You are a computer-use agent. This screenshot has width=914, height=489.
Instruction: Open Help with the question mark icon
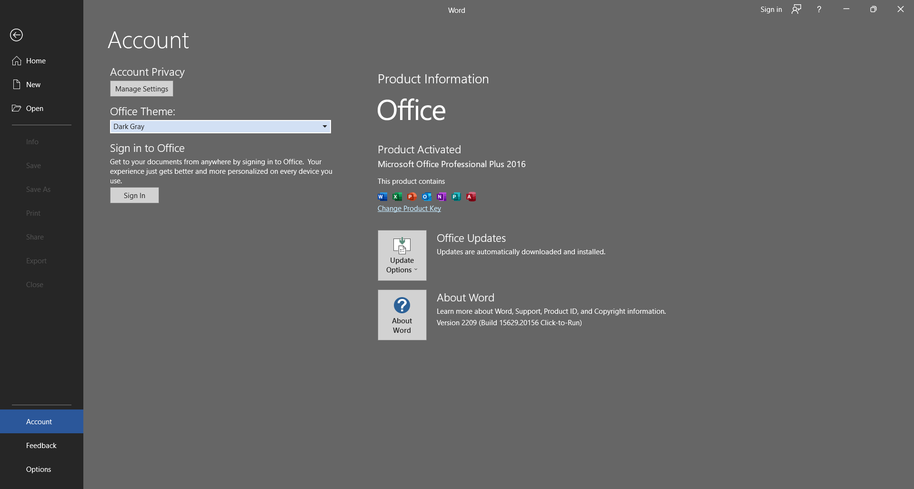pyautogui.click(x=819, y=9)
